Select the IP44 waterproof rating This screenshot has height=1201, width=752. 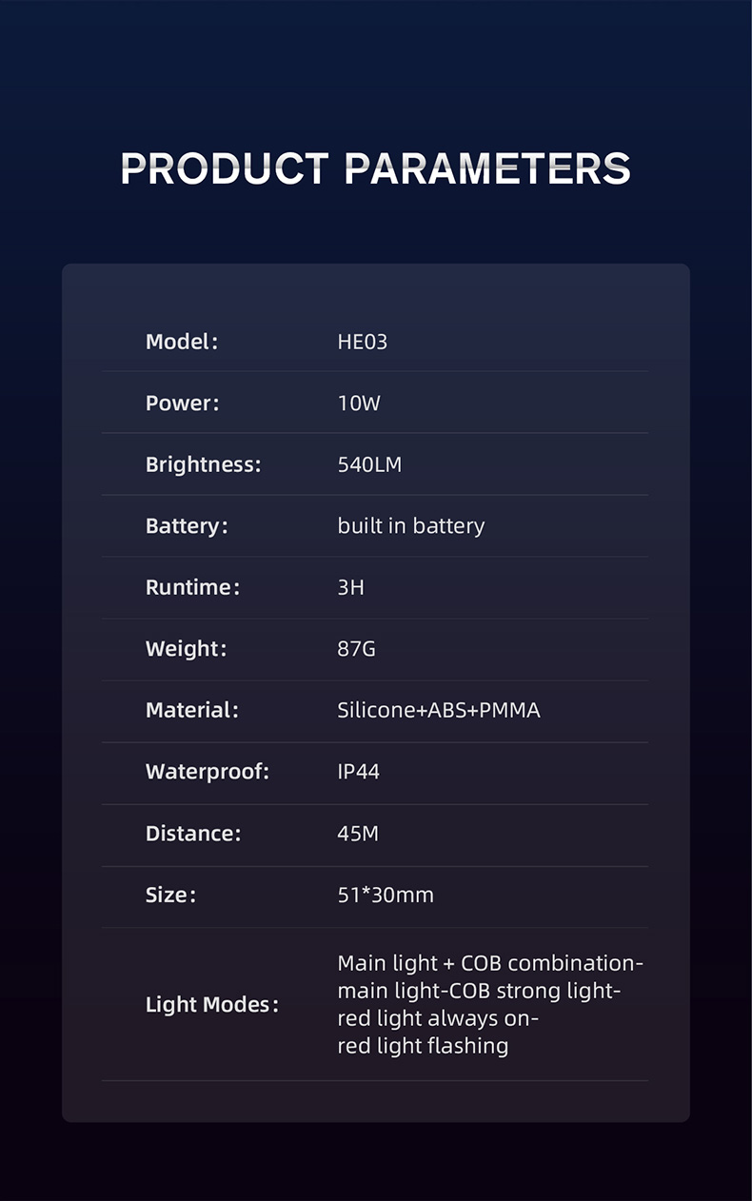pyautogui.click(x=359, y=772)
